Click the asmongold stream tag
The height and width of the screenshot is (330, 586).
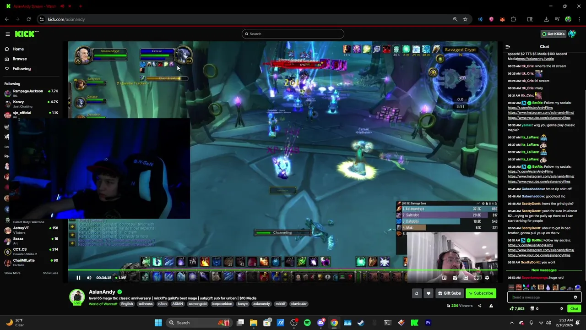coord(197,304)
